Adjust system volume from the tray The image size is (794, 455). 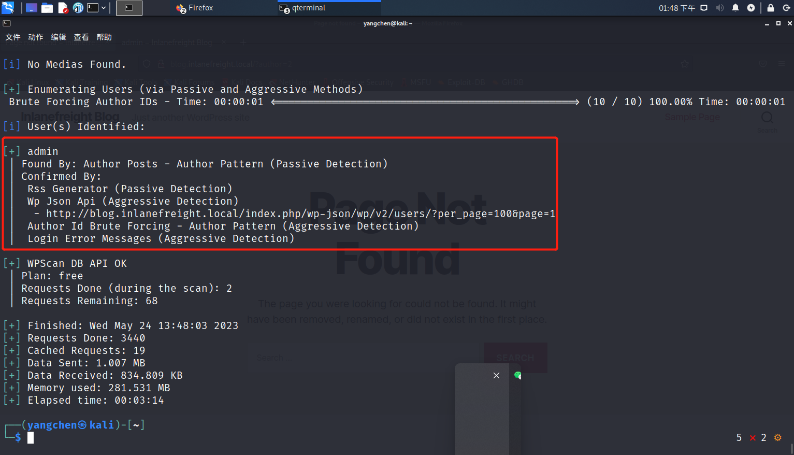click(720, 7)
